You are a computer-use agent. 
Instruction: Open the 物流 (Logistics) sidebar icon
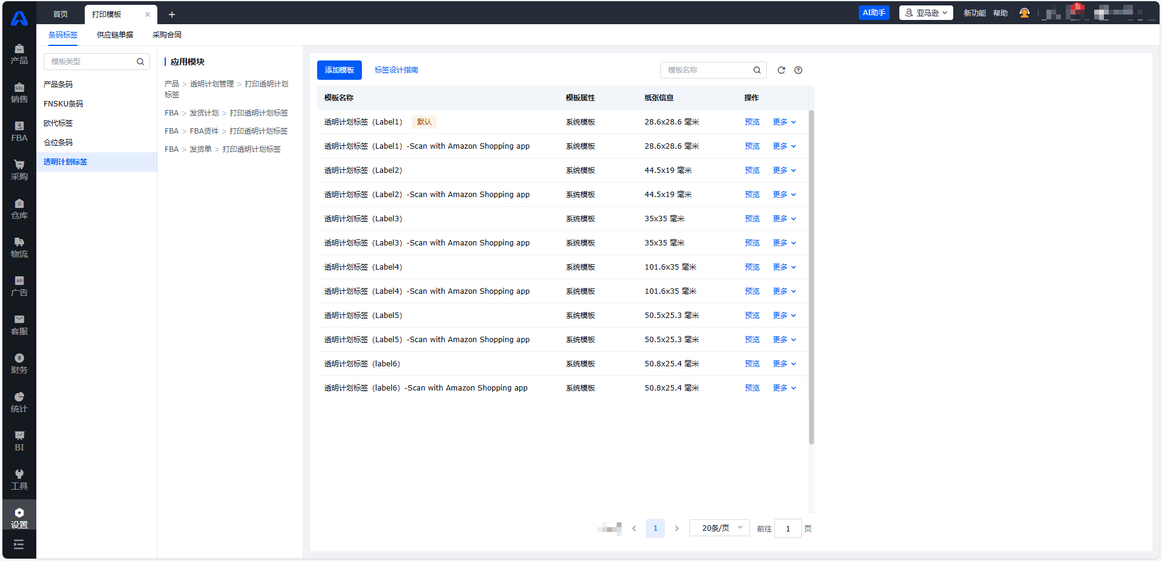[x=19, y=247]
